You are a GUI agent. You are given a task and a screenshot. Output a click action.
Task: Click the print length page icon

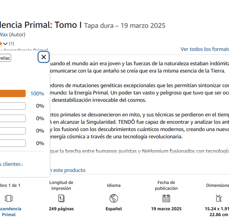(61, 198)
